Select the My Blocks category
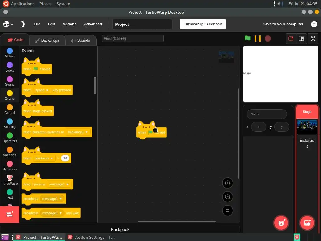The width and height of the screenshot is (321, 241). (10, 166)
